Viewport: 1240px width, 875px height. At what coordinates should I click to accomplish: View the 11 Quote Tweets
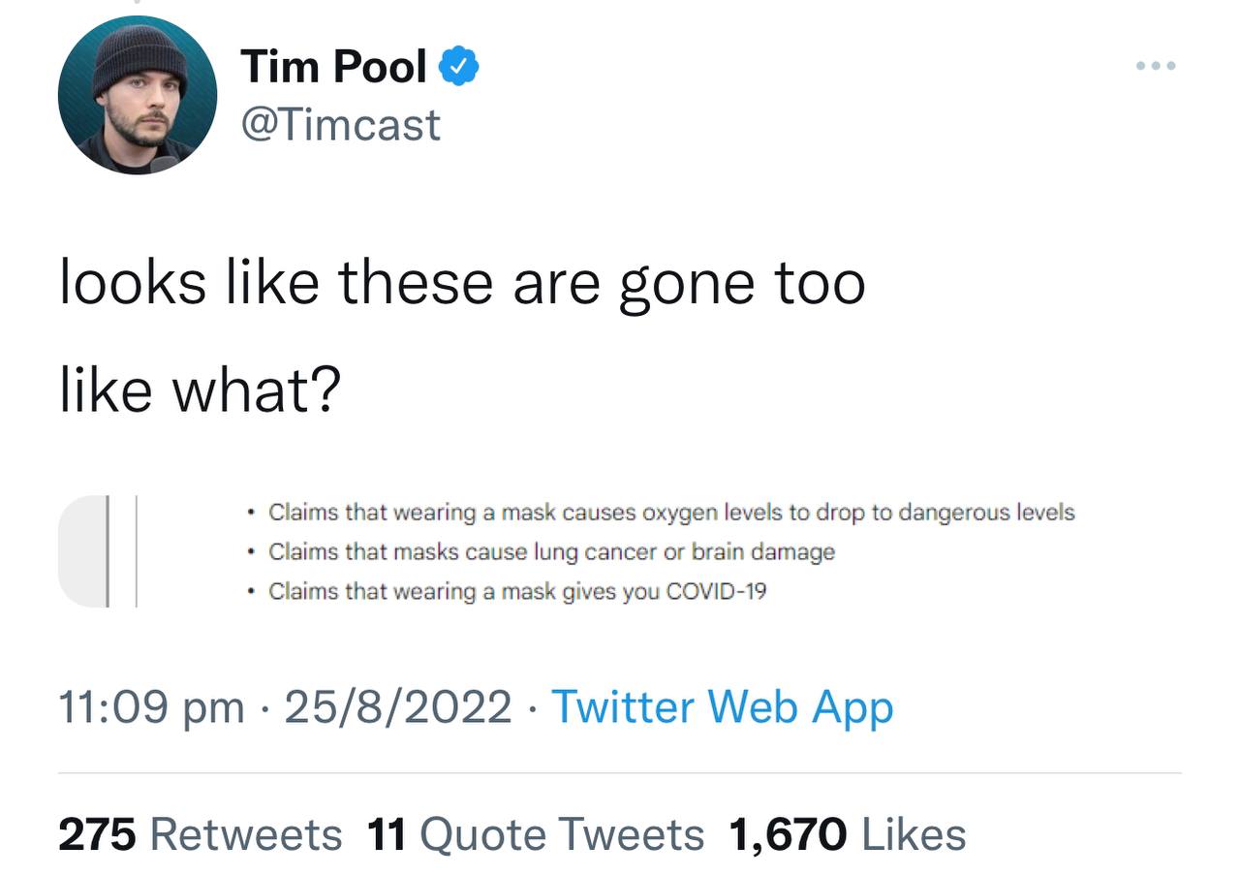click(x=536, y=834)
